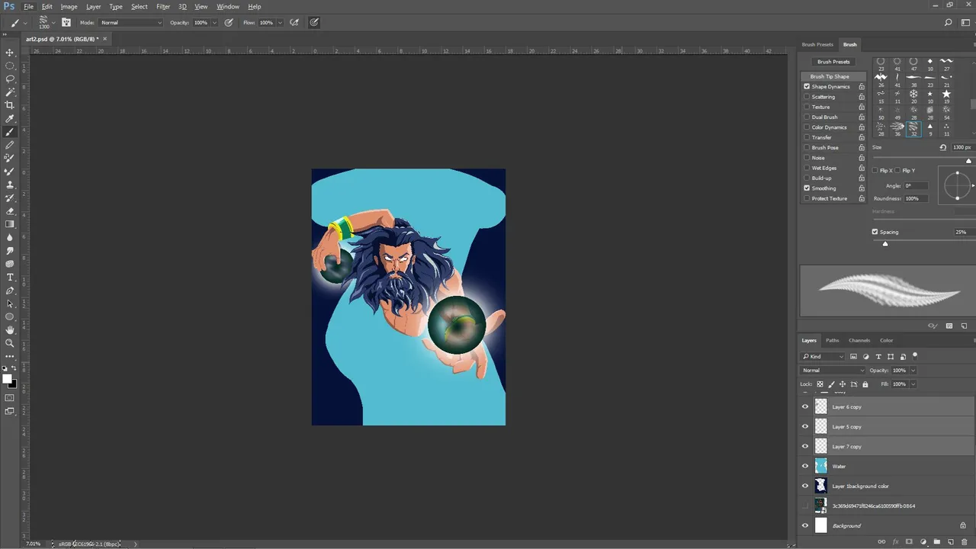976x549 pixels.
Task: Switch to the Channels tab
Action: pyautogui.click(x=859, y=341)
